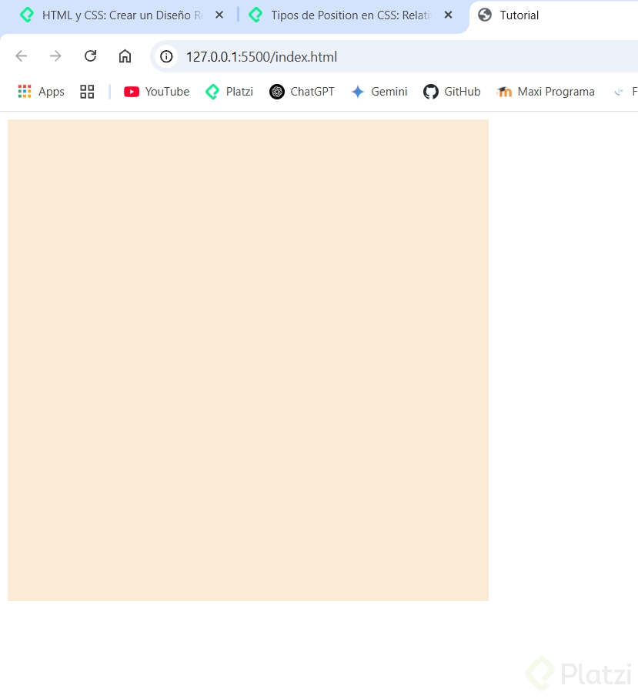This screenshot has height=699, width=638.
Task: Open the browser home page
Action: [x=125, y=56]
